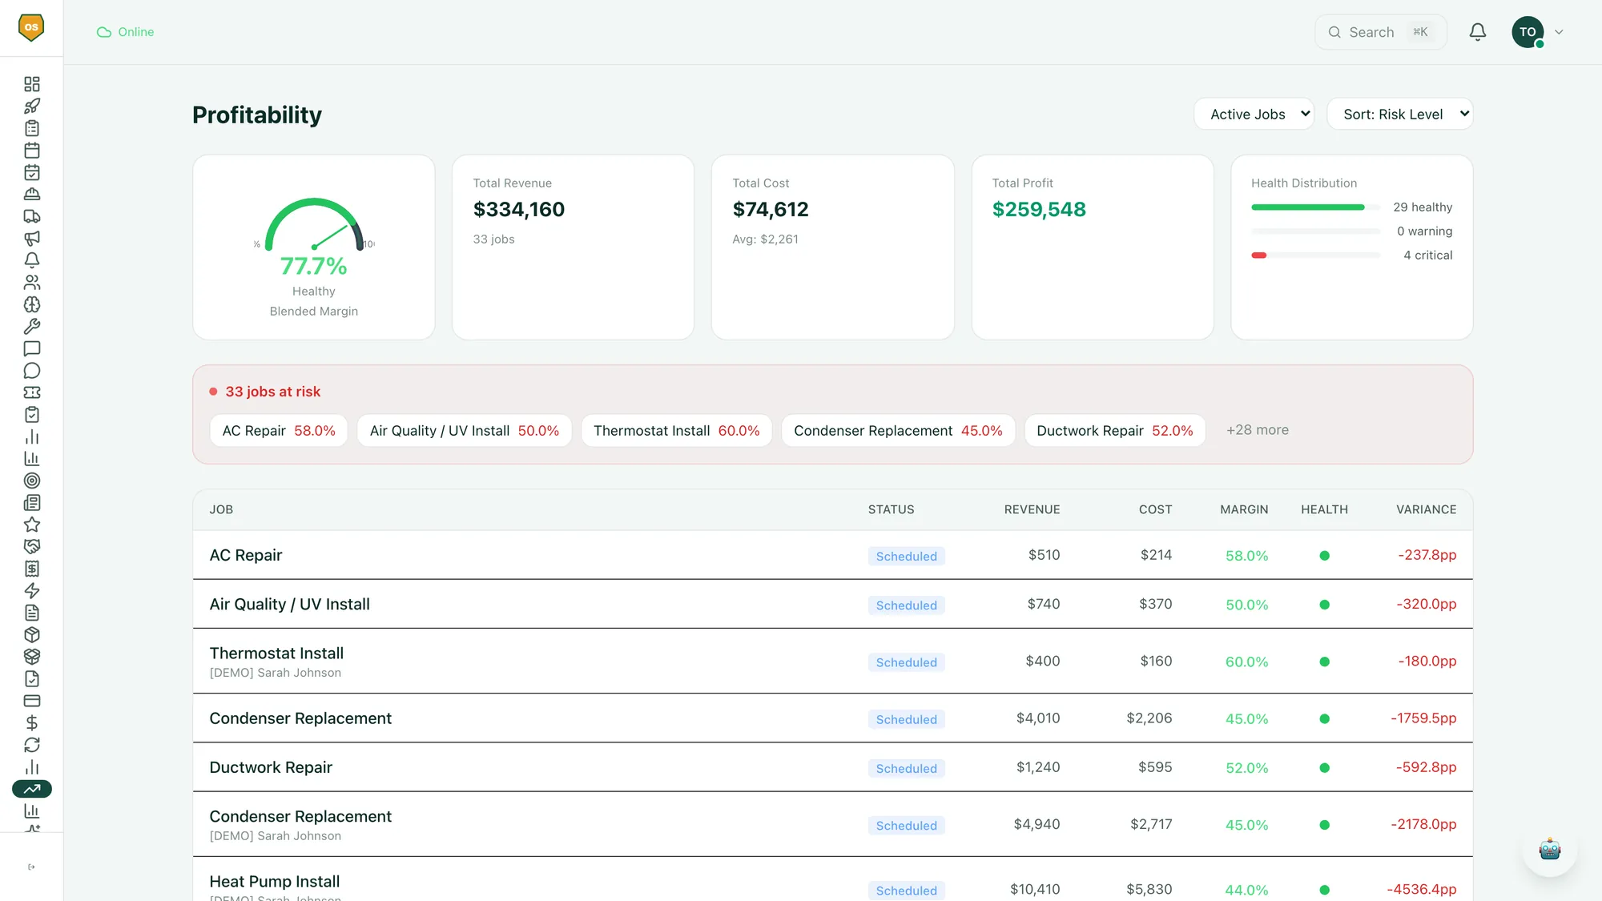Click the $4,940 revenue cell
This screenshot has width=1602, height=901.
coord(1036,824)
